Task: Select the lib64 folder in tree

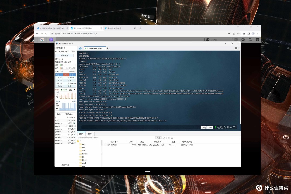Action: pos(83,160)
